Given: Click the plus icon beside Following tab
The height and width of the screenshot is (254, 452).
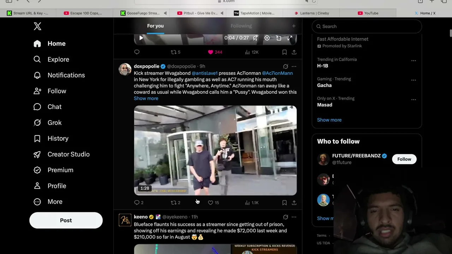Looking at the screenshot, I should [293, 26].
